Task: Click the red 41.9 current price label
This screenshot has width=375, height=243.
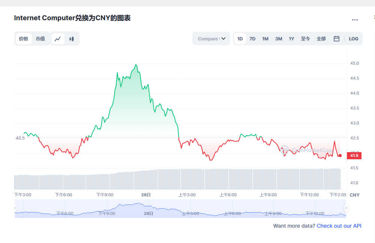Action: point(354,156)
